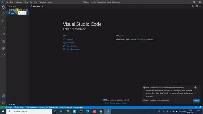This screenshot has height=114, width=203.
Task: Click Run a Command... link
Action: point(73,49)
